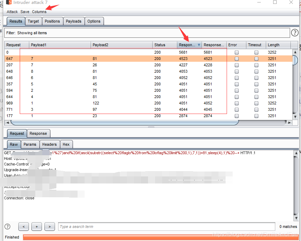Select the Params view tab
Screen dimensions: 301x241
pyautogui.click(x=30, y=144)
